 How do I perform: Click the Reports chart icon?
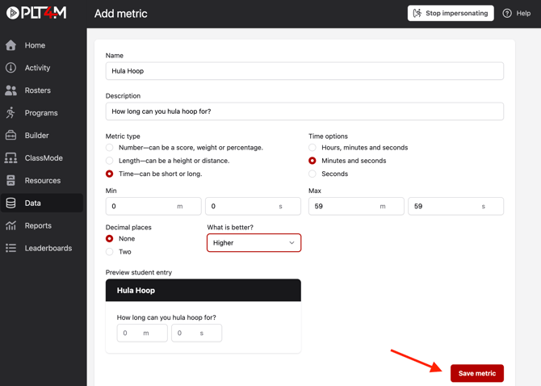click(x=10, y=225)
